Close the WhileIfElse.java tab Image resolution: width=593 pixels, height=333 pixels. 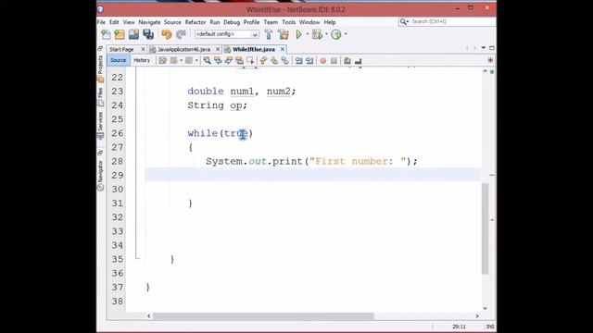(x=282, y=49)
